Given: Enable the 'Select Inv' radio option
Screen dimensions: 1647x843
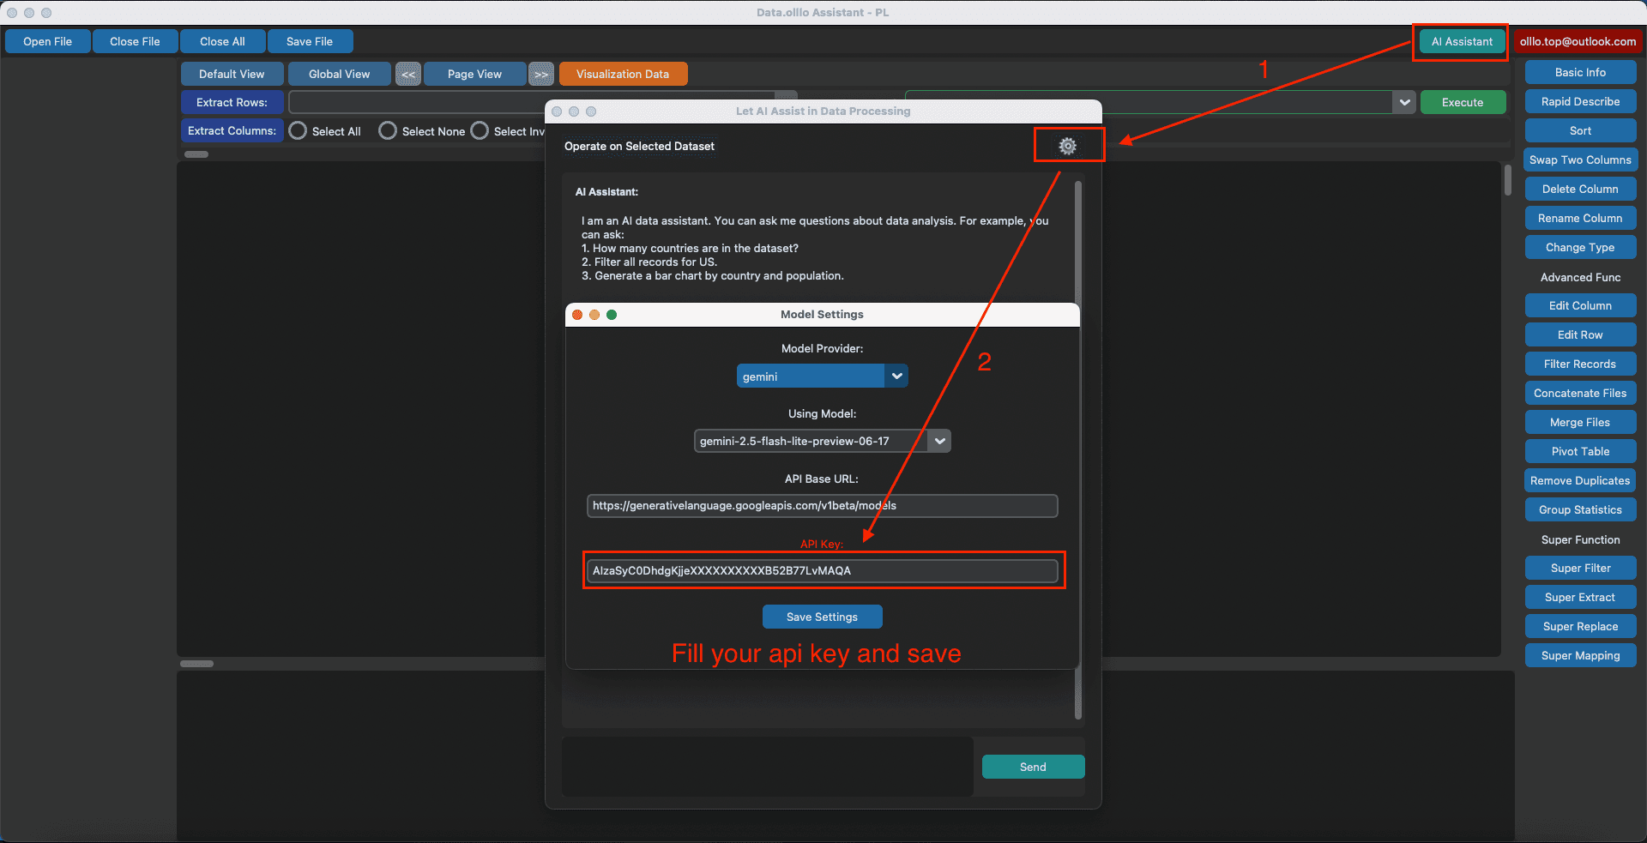Looking at the screenshot, I should click(480, 130).
